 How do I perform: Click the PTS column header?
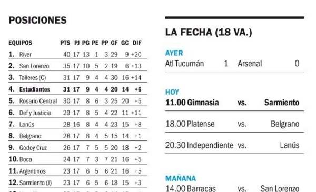click(x=65, y=43)
